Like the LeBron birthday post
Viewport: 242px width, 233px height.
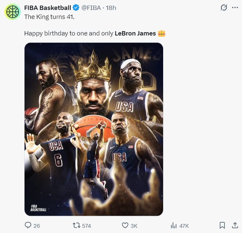click(x=125, y=225)
